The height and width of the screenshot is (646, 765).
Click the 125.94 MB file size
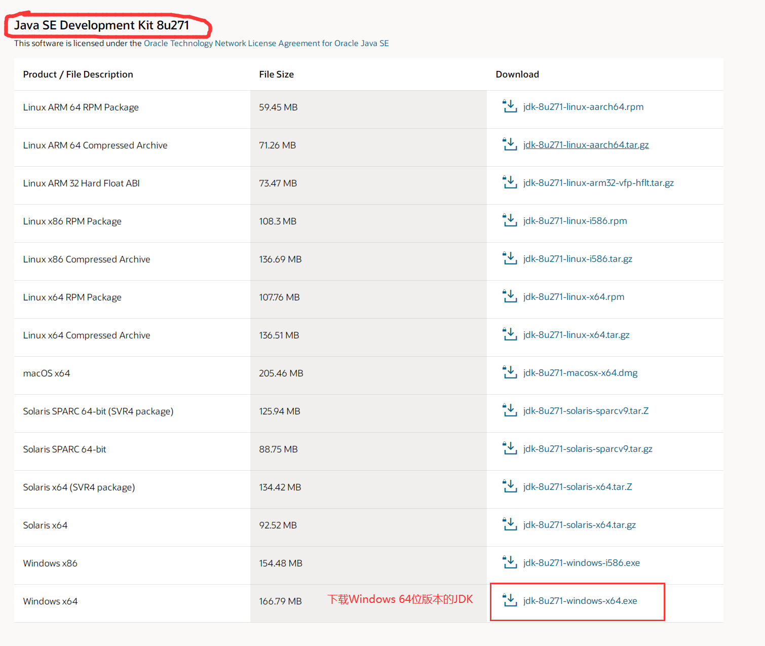tap(280, 411)
